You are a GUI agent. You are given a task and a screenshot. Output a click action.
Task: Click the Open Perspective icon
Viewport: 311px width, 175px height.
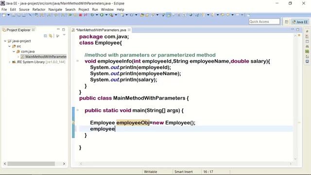[x=287, y=22]
